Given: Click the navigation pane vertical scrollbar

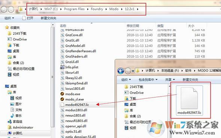Looking at the screenshot, I should pos(53,77).
